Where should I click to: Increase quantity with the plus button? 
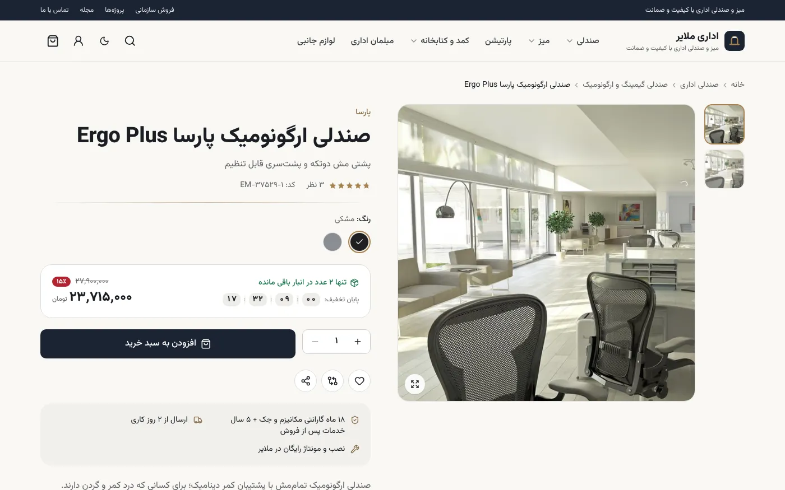pyautogui.click(x=358, y=342)
